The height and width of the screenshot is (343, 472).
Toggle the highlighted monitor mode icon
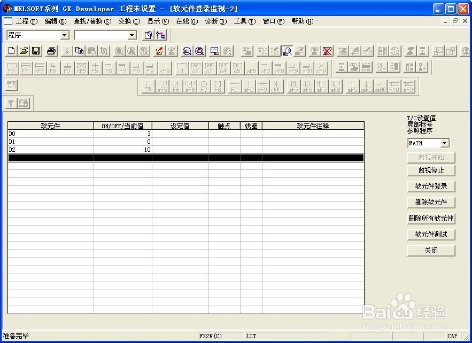point(287,51)
